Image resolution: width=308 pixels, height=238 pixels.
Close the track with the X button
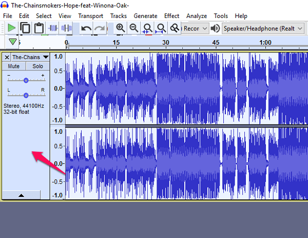click(7, 57)
